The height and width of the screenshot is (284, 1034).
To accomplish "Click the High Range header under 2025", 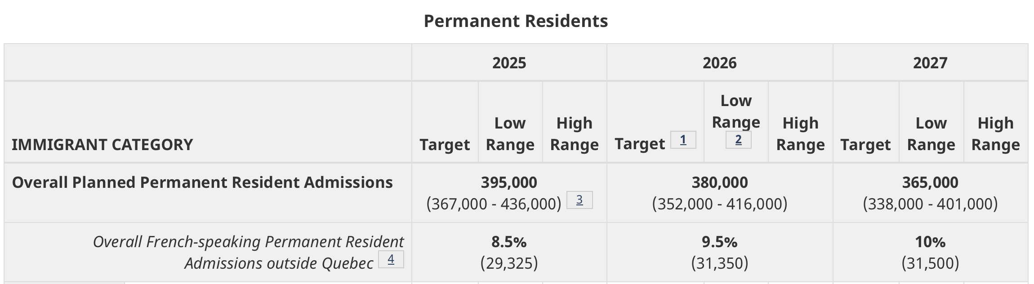I will coord(574,134).
